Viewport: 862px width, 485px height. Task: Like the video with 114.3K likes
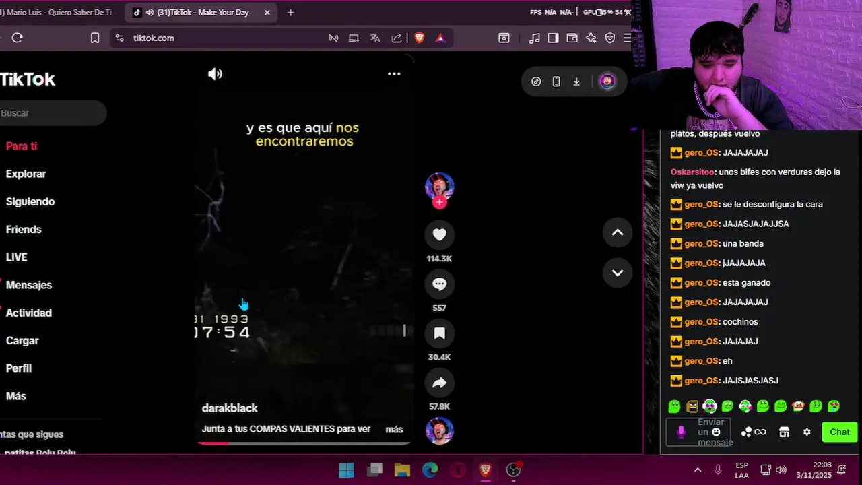(x=439, y=234)
